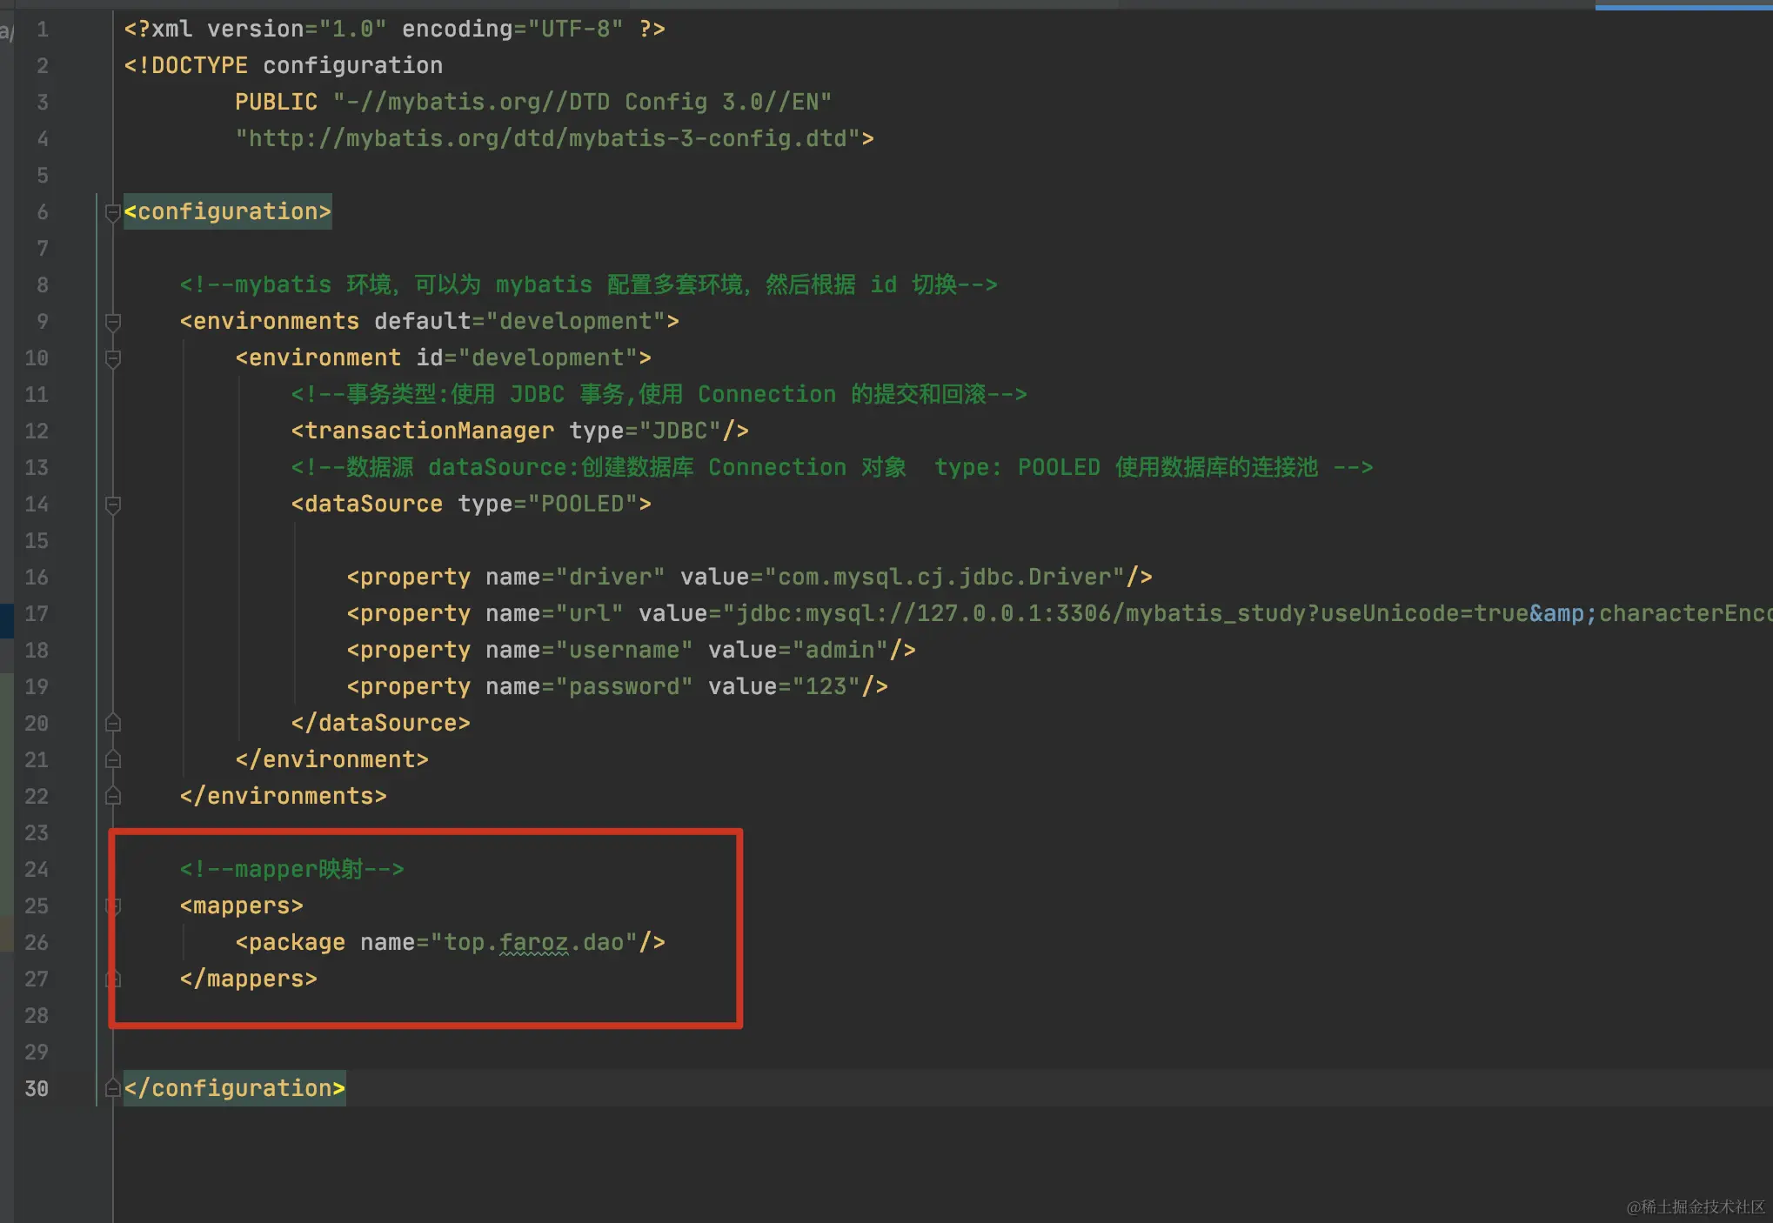
Task: Fold the <dataSource type="POOLED"> block
Action: click(x=112, y=505)
